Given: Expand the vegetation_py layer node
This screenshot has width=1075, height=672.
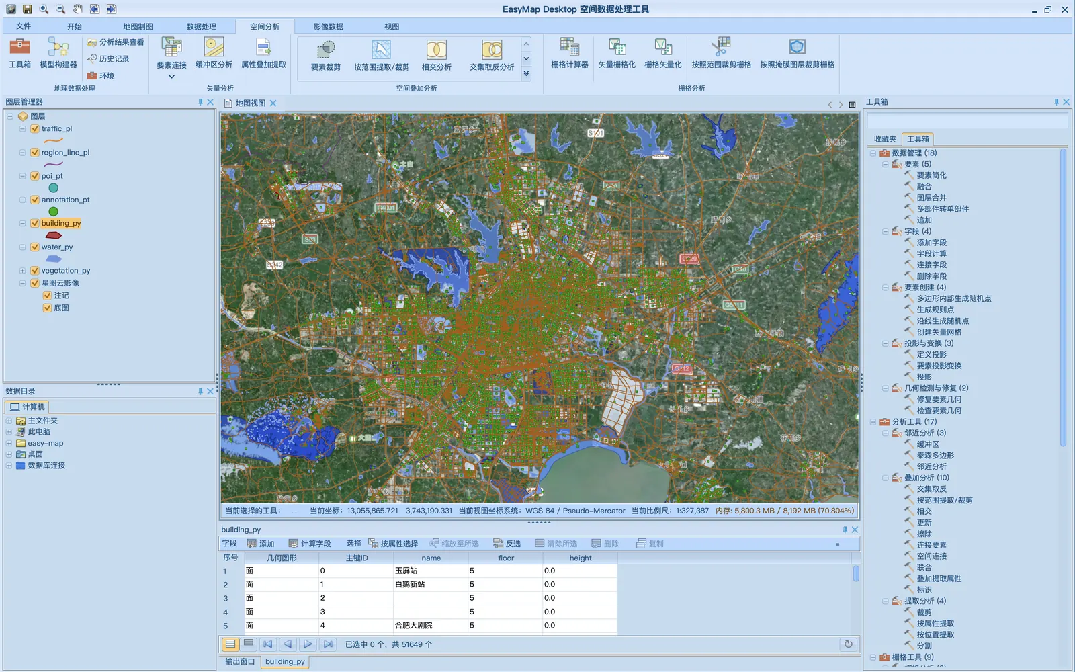Looking at the screenshot, I should coord(22,271).
